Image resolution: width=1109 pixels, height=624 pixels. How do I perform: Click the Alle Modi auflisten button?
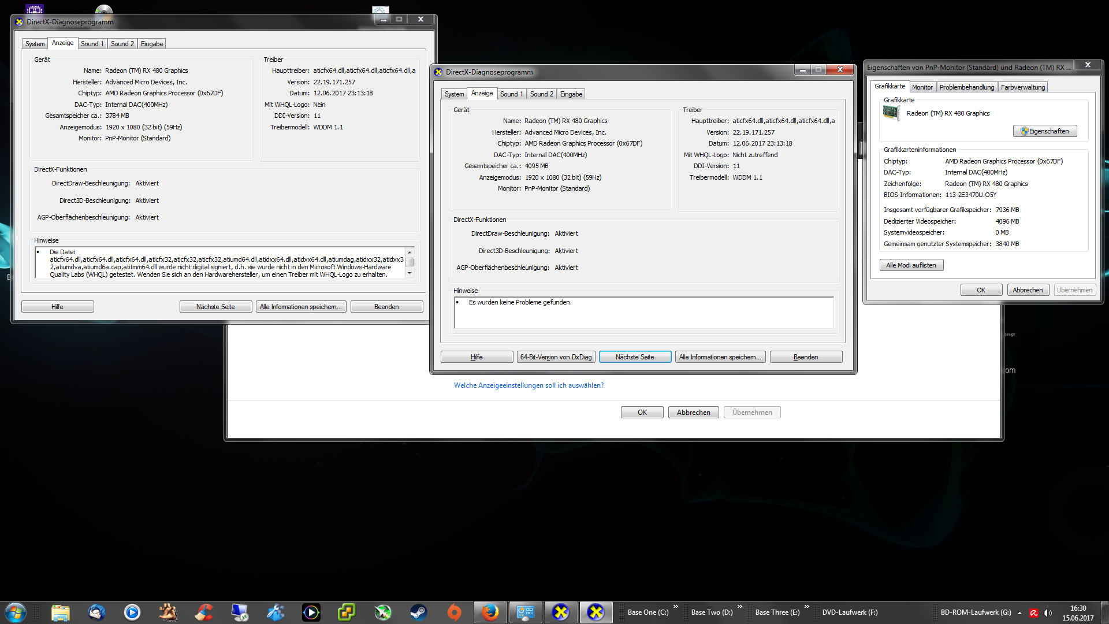pyautogui.click(x=911, y=265)
